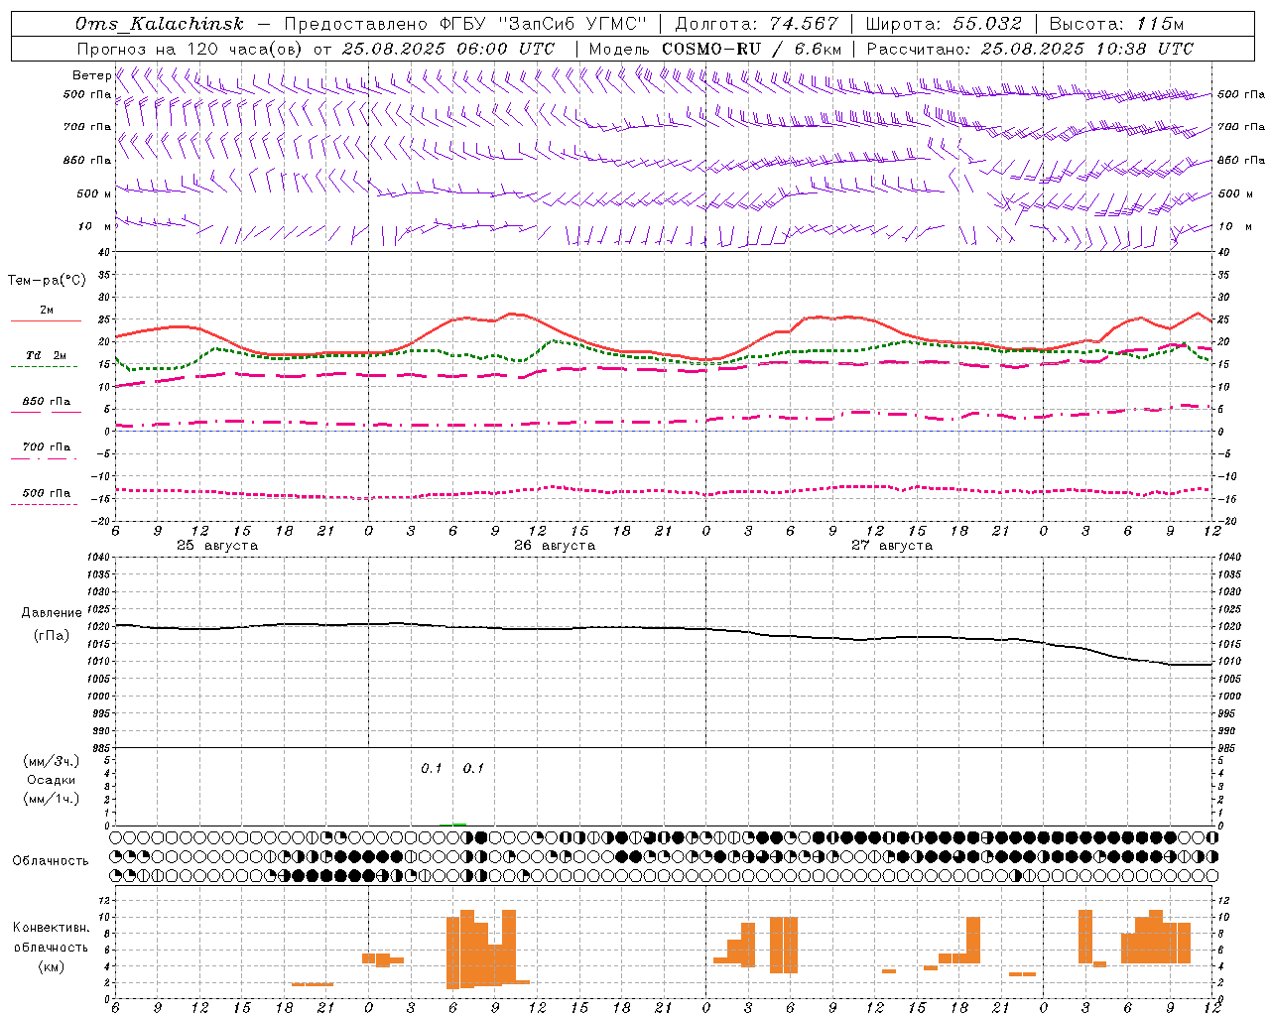This screenshot has width=1270, height=1016.
Task: Click the 'Ветер' wind panel label
Action: [x=92, y=75]
